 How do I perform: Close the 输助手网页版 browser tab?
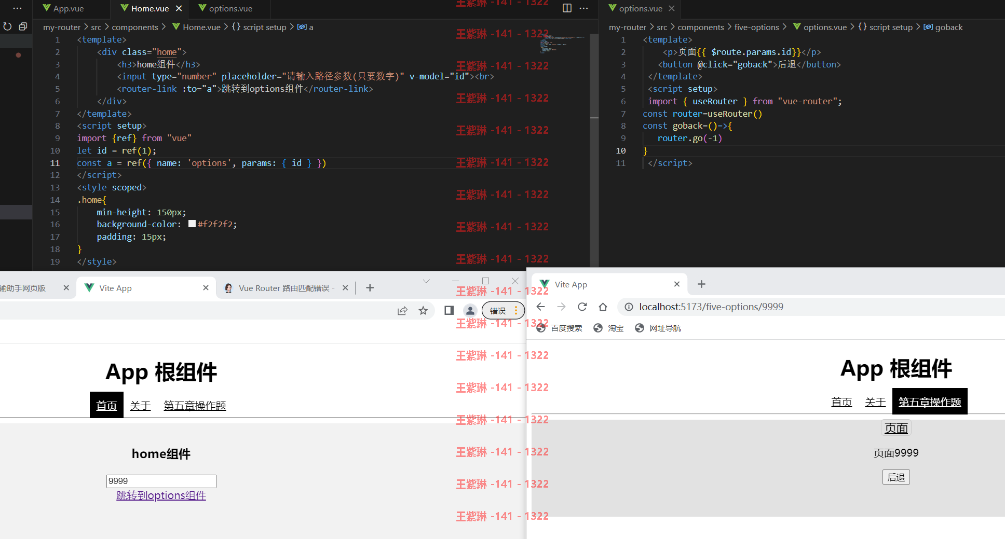(x=66, y=288)
